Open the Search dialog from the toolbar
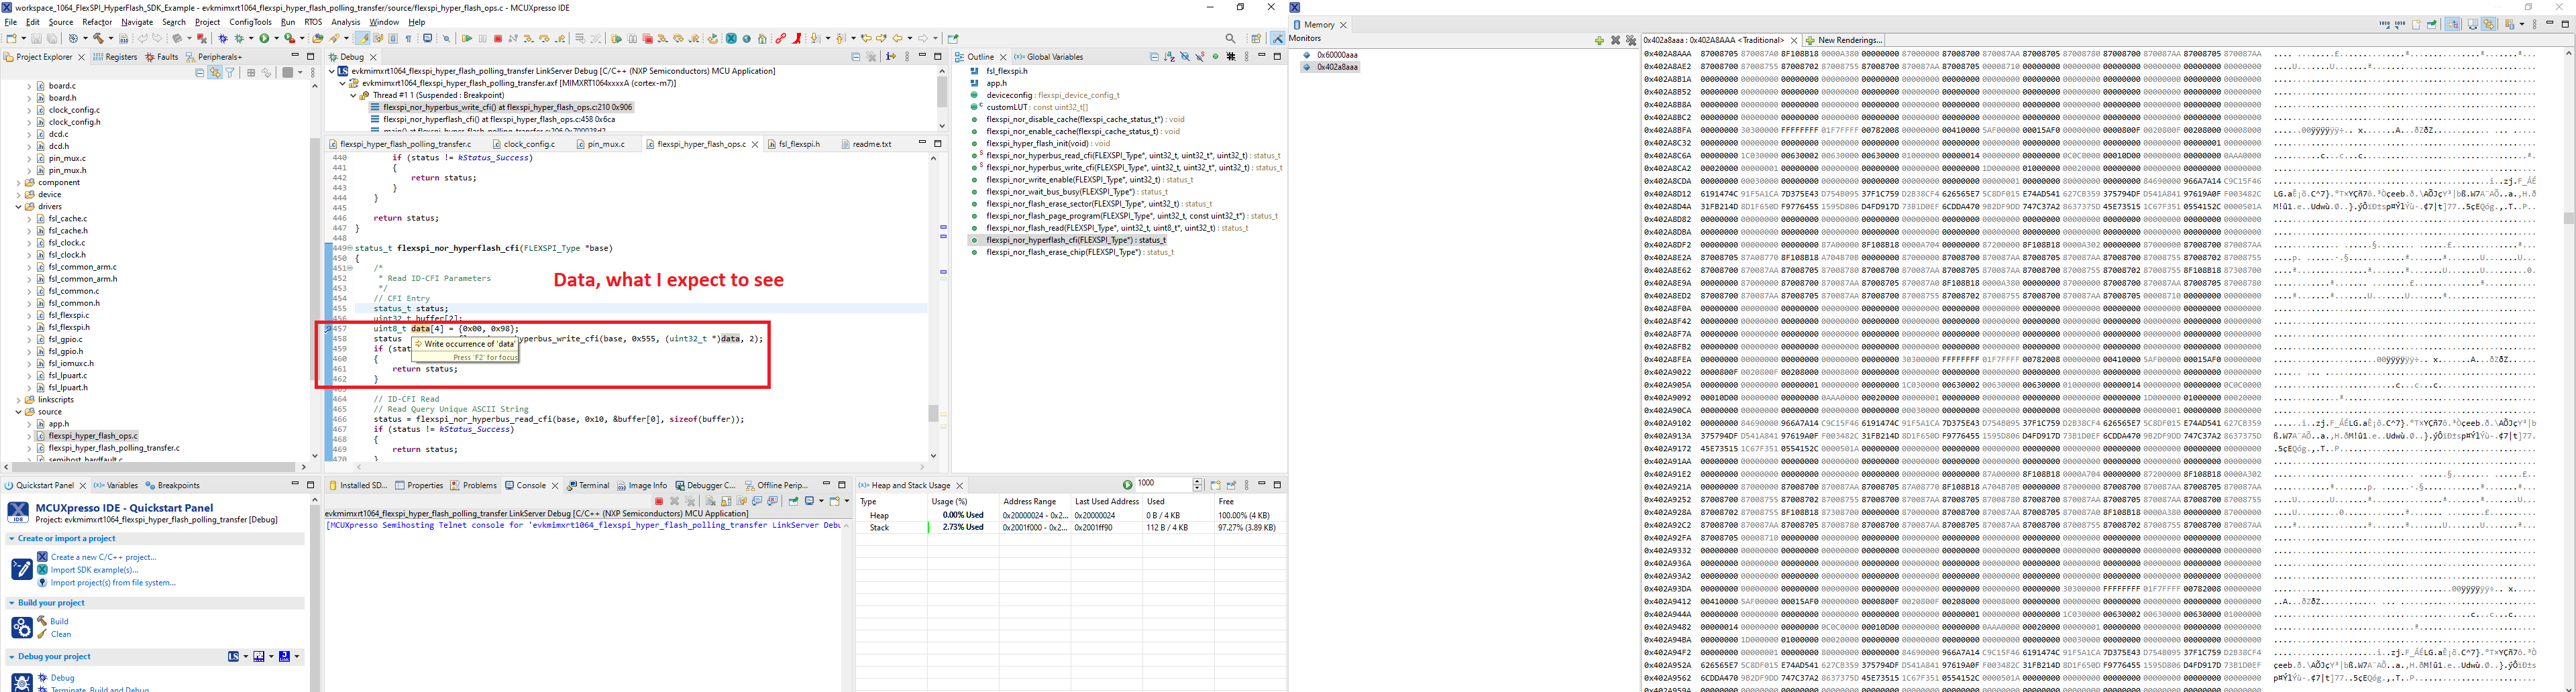 [x=1231, y=38]
